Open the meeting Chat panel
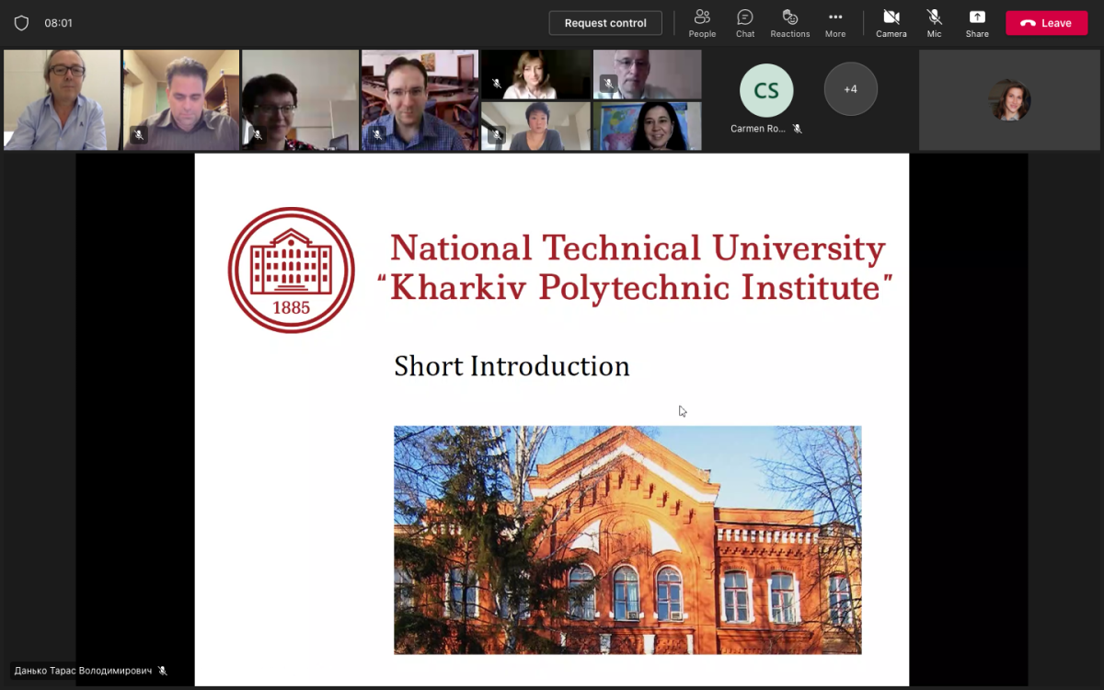The width and height of the screenshot is (1104, 690). pyautogui.click(x=745, y=23)
